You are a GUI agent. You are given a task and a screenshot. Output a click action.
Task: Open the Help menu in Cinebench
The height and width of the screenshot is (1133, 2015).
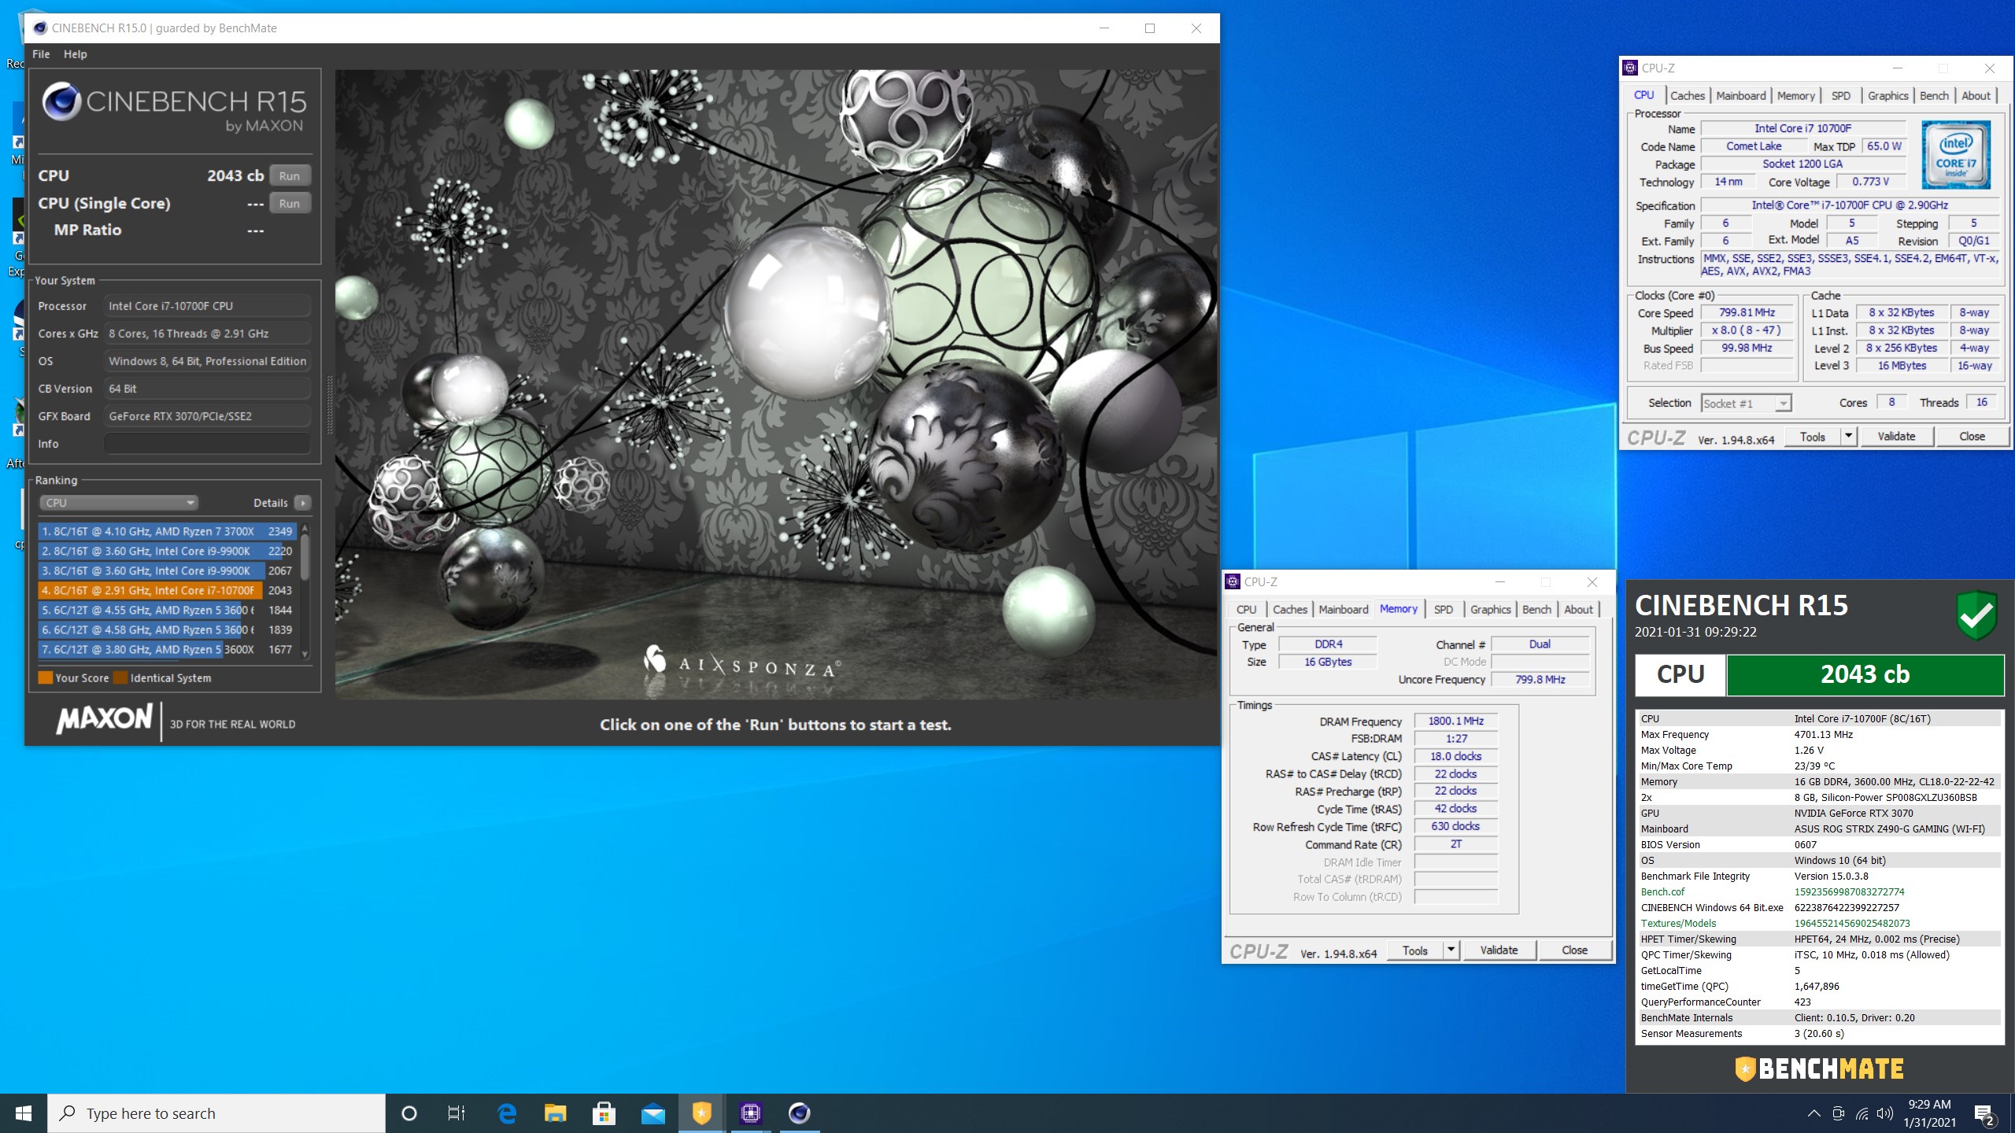point(76,54)
